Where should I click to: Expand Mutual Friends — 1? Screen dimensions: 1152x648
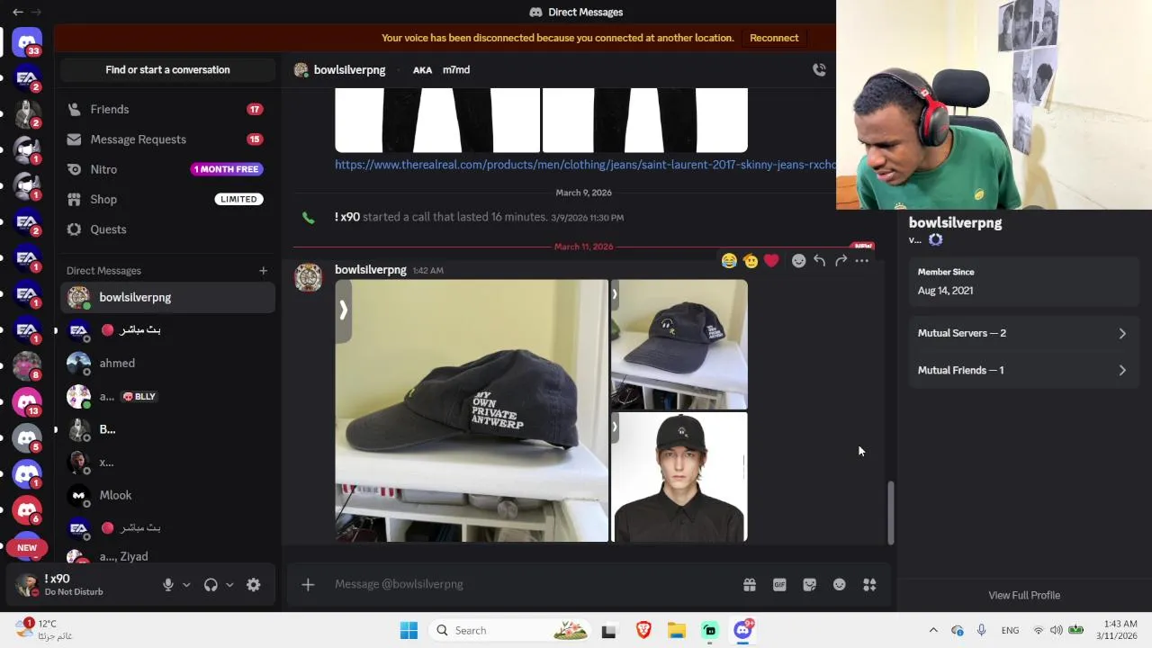(1022, 370)
